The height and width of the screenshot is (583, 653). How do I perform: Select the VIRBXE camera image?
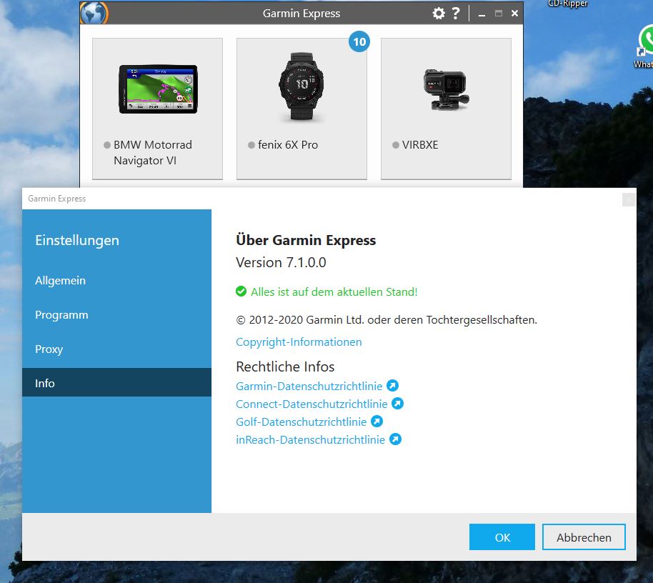click(446, 89)
